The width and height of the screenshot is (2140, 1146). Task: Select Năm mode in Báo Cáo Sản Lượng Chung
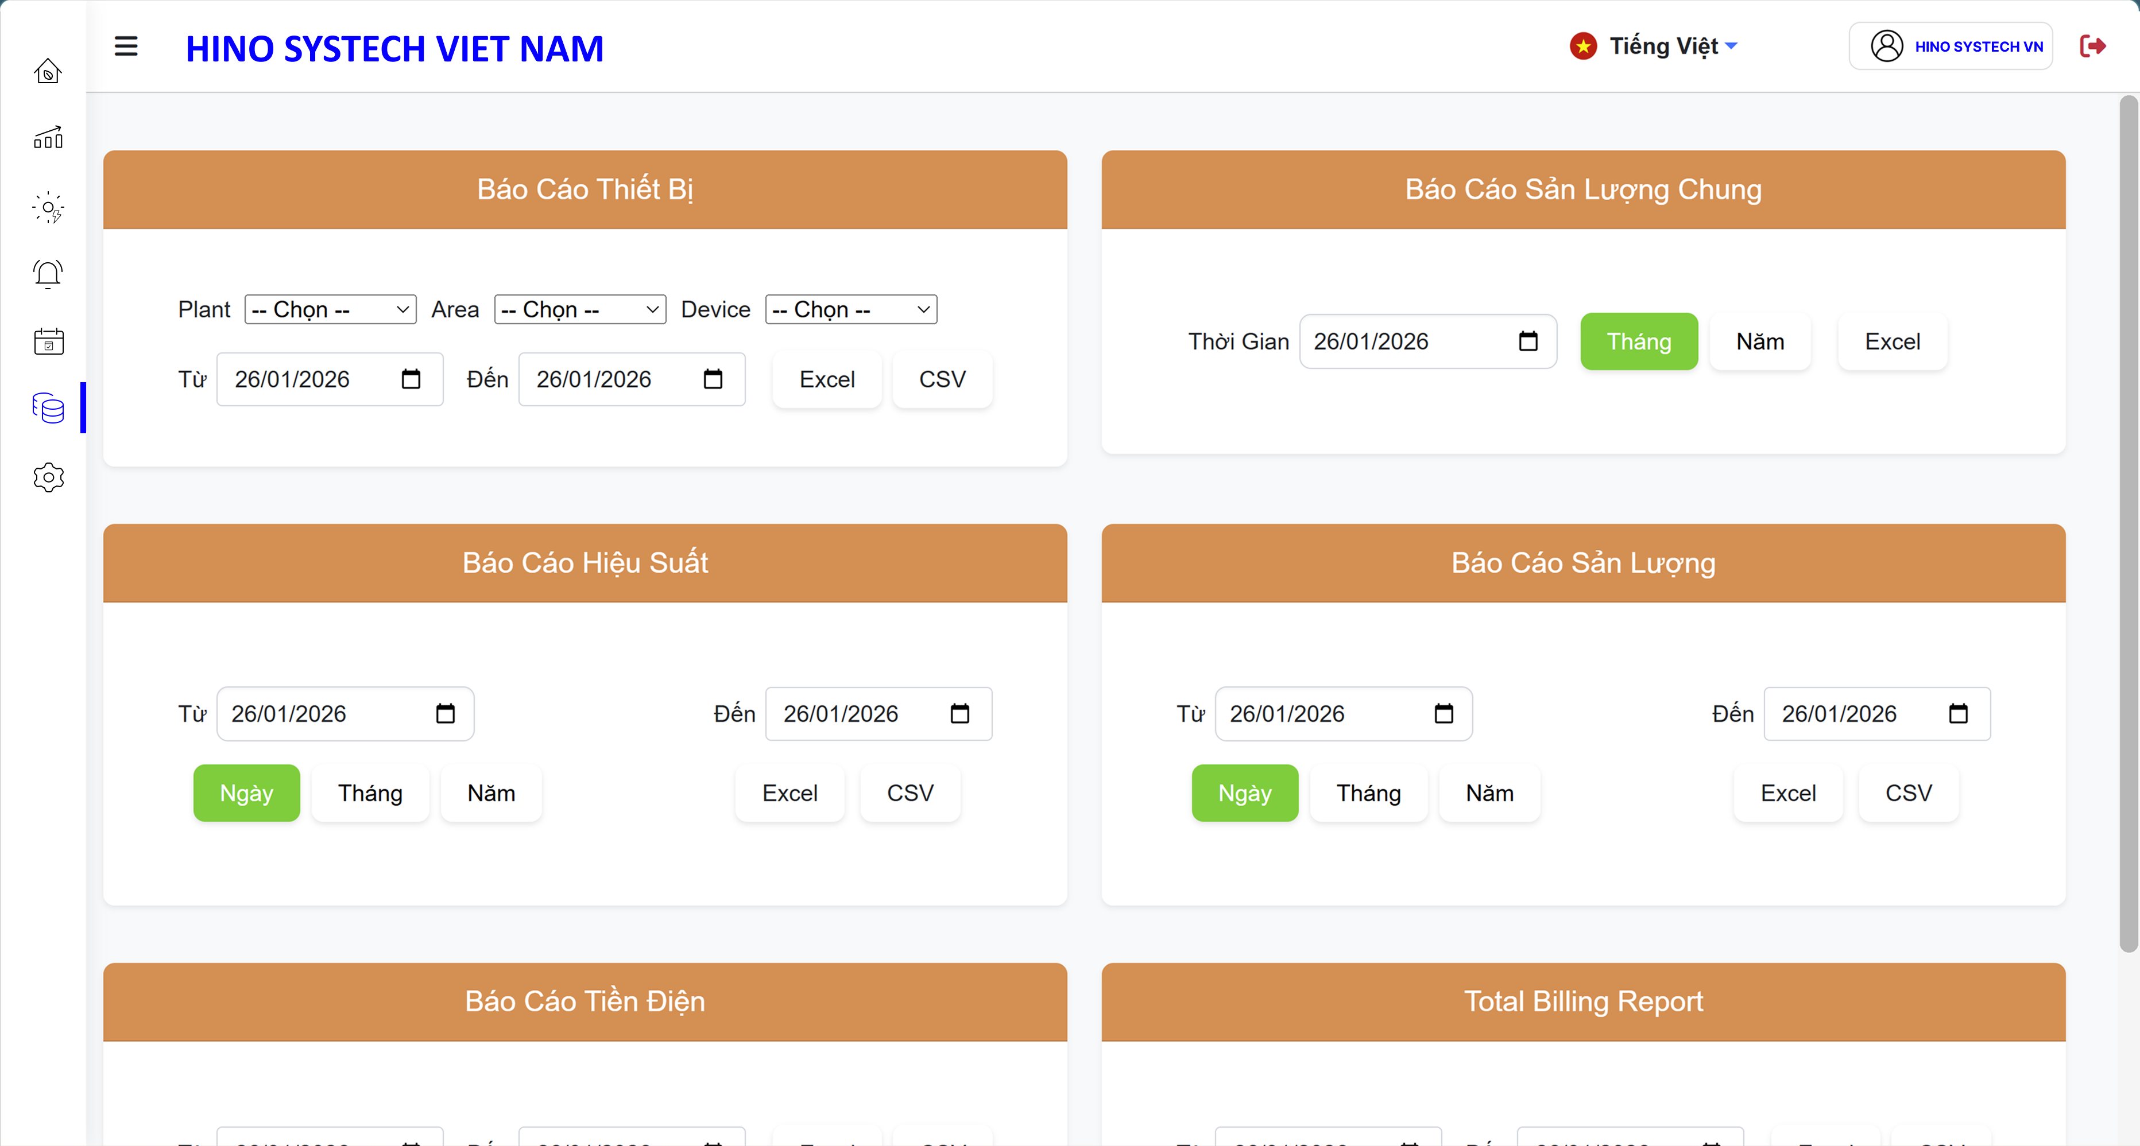1759,341
